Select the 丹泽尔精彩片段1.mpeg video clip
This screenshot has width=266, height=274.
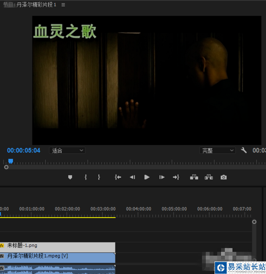[x=58, y=258]
